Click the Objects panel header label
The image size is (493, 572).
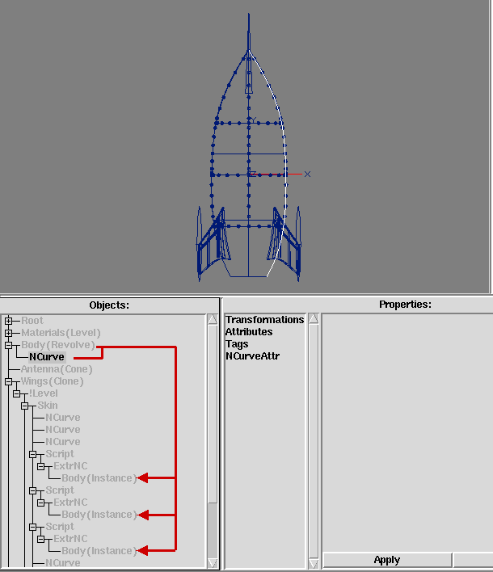(x=109, y=305)
